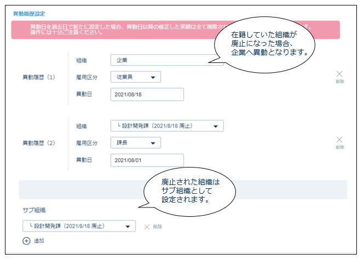Screen dimensions: 364x260
Task: Click 異動日 field with 2021/08/01
Action: pyautogui.click(x=147, y=160)
